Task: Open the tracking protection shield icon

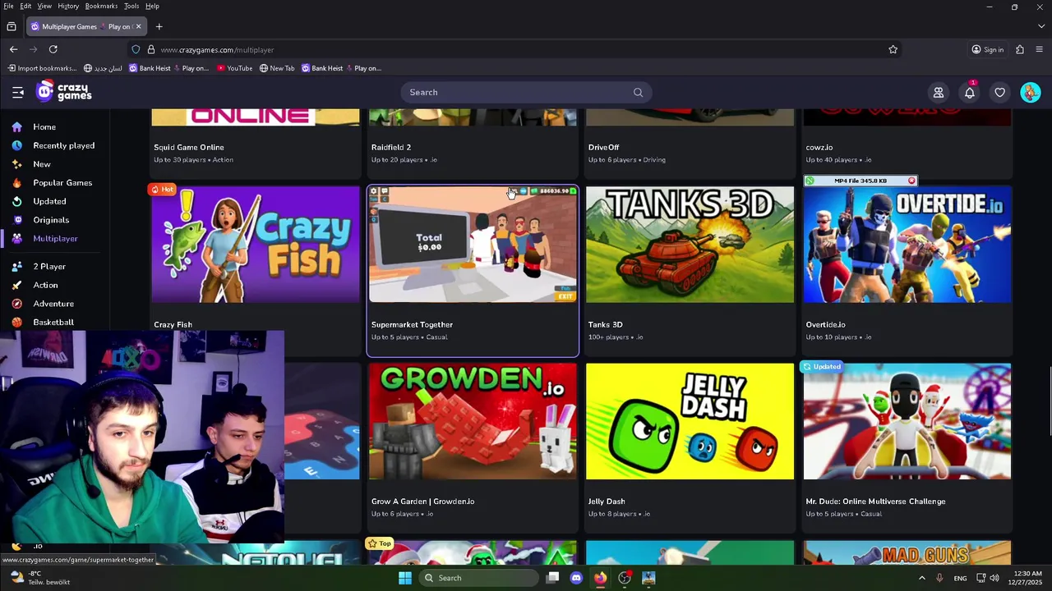Action: tap(136, 49)
